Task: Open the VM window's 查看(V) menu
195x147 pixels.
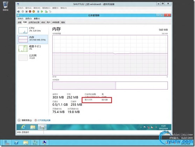Action: (55, 8)
